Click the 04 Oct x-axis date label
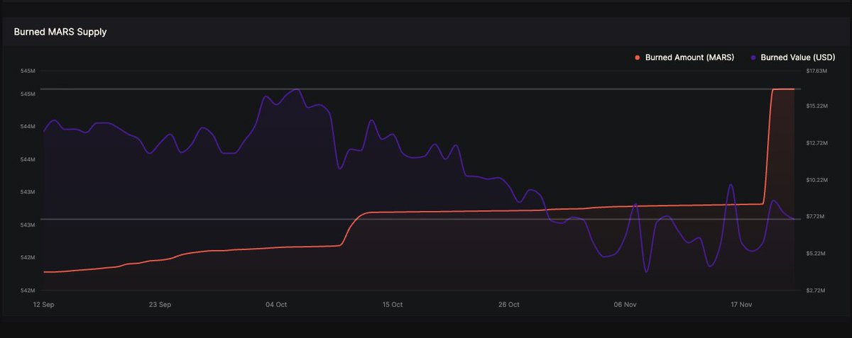 [276, 305]
